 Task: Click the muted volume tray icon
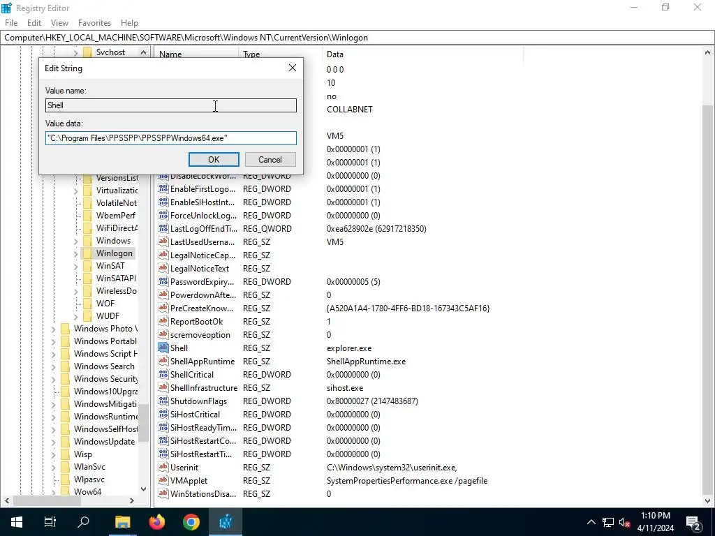(x=625, y=522)
